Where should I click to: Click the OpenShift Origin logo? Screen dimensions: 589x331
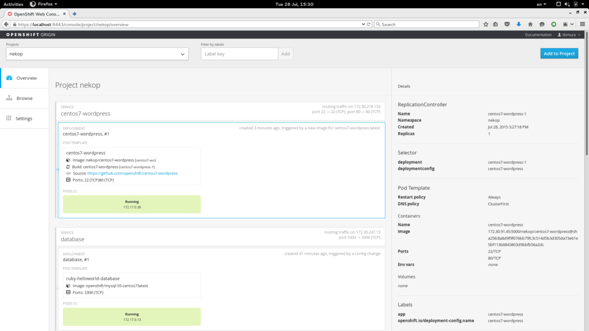point(31,34)
